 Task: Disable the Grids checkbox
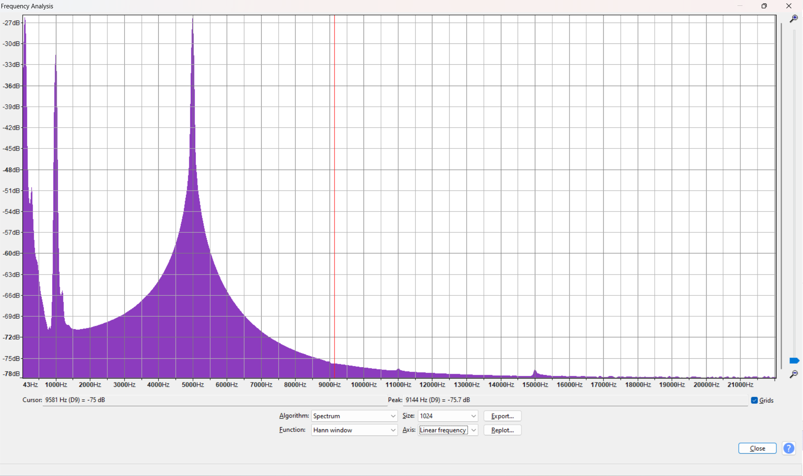pyautogui.click(x=754, y=400)
